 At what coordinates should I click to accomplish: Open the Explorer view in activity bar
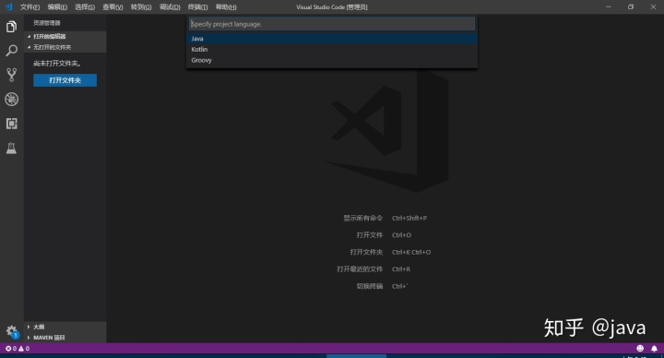[11, 27]
